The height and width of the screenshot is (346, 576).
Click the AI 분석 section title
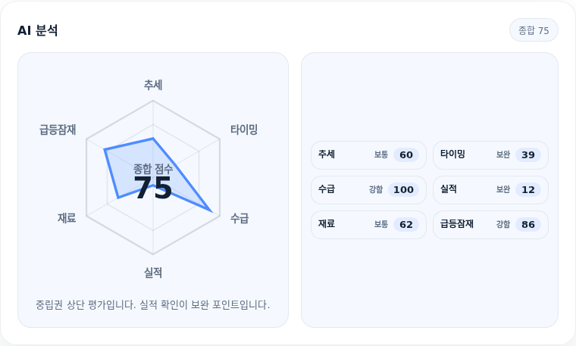point(37,30)
